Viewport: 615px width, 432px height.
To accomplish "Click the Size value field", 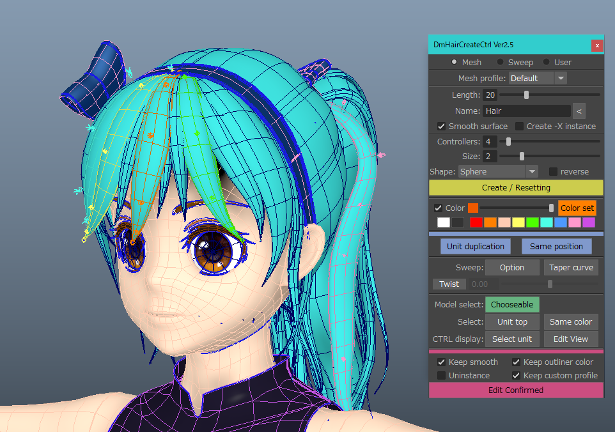I will (x=490, y=157).
